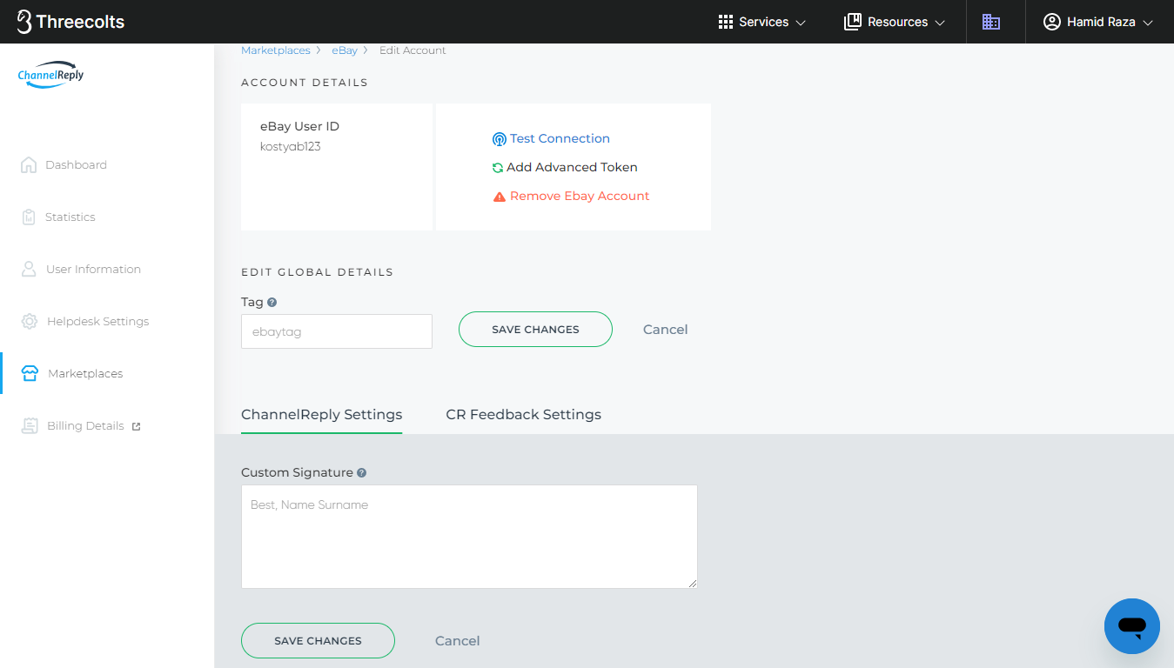
Task: Switch to the CR Feedback Settings tab
Action: (523, 415)
